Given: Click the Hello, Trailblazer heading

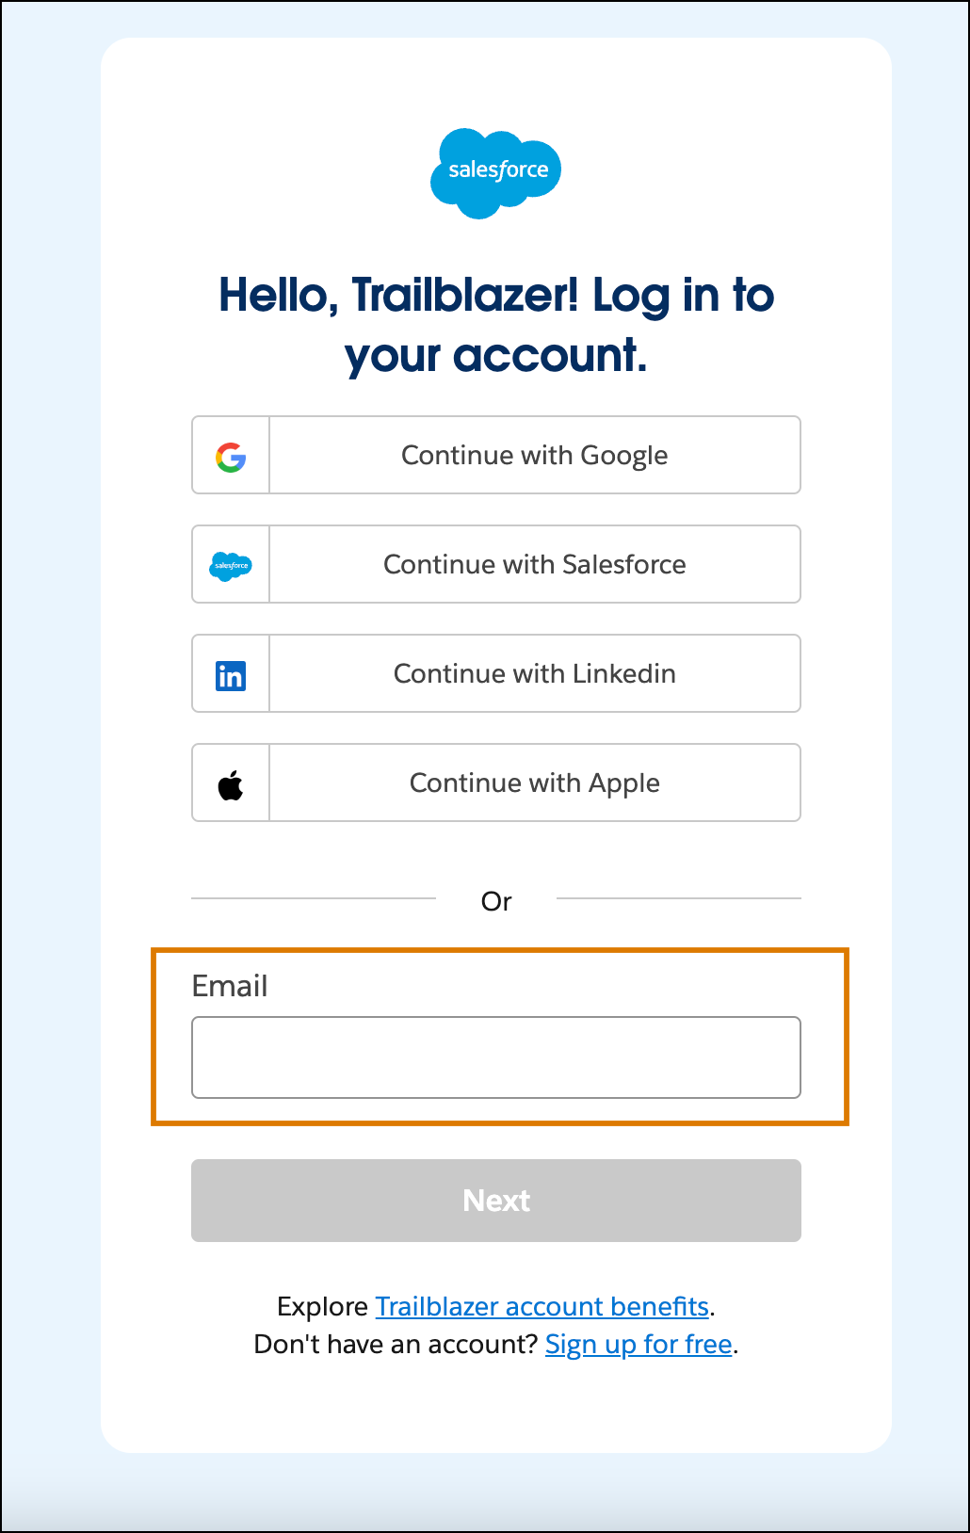Looking at the screenshot, I should coord(496,323).
